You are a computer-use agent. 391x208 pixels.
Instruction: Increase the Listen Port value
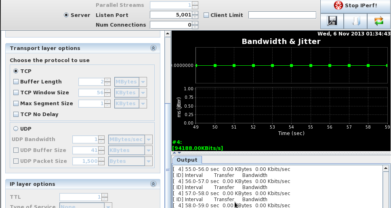pos(195,13)
